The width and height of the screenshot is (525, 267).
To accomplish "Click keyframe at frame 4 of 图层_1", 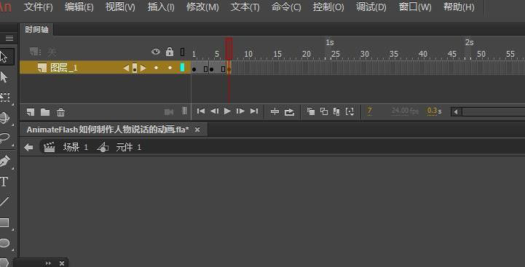I will tap(212, 70).
